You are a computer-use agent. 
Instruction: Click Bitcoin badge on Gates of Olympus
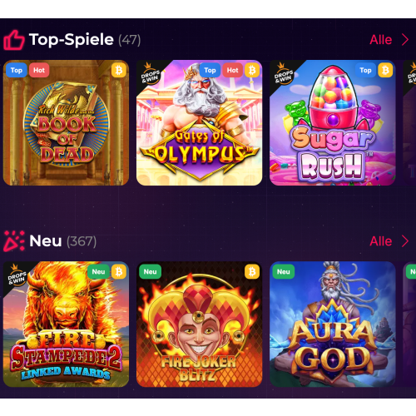coord(252,70)
